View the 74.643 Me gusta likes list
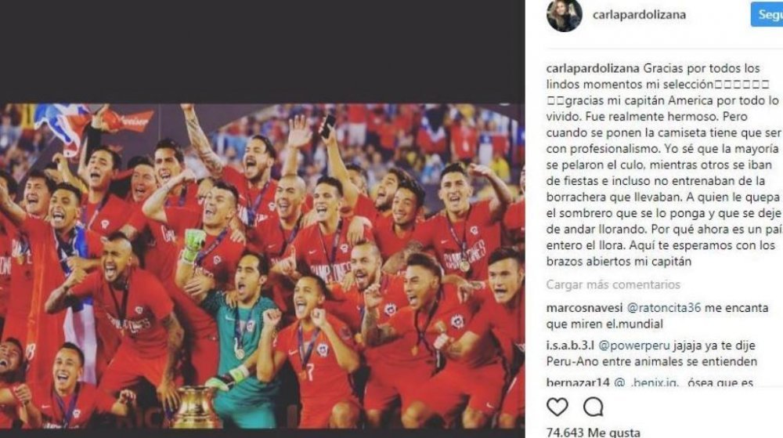Viewport: 783px width, 438px height. (594, 433)
